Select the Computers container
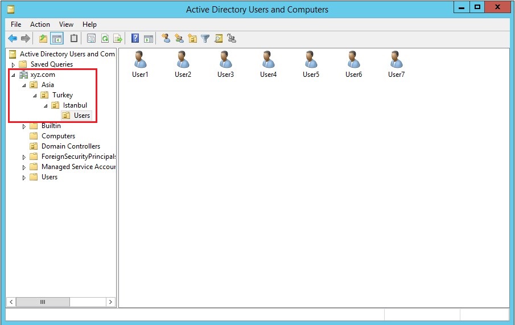This screenshot has width=515, height=325. (58, 135)
